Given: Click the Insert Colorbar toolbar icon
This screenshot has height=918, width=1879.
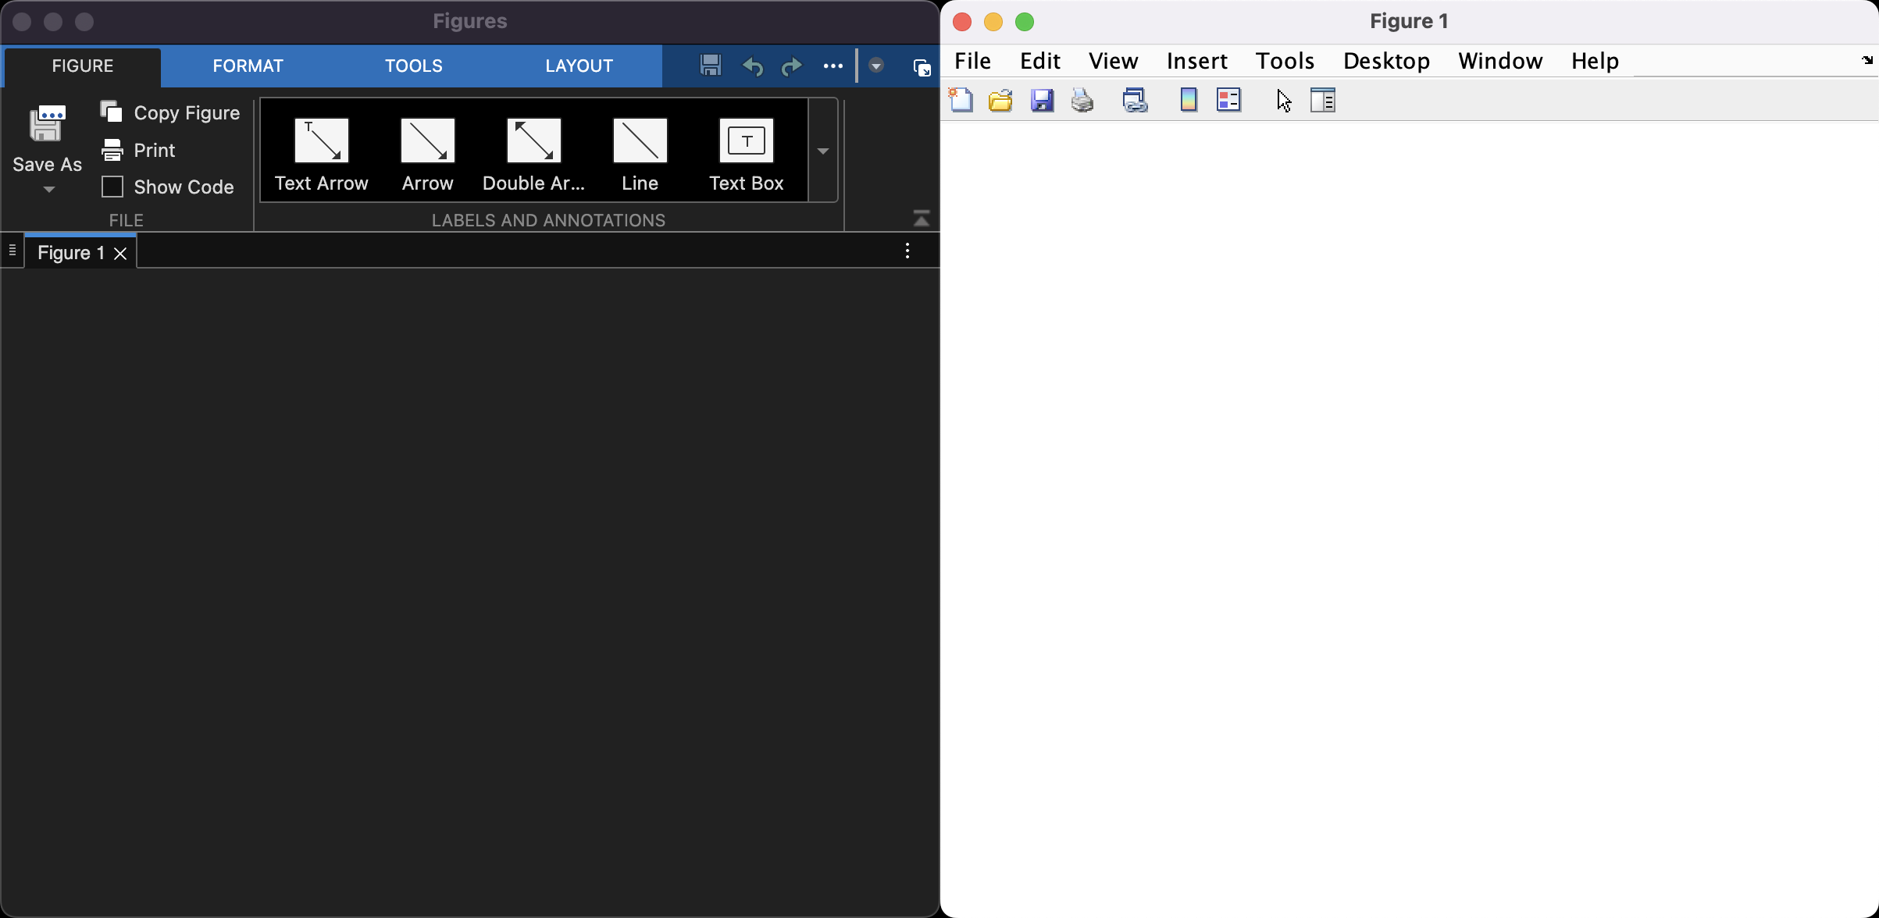Looking at the screenshot, I should [x=1188, y=100].
